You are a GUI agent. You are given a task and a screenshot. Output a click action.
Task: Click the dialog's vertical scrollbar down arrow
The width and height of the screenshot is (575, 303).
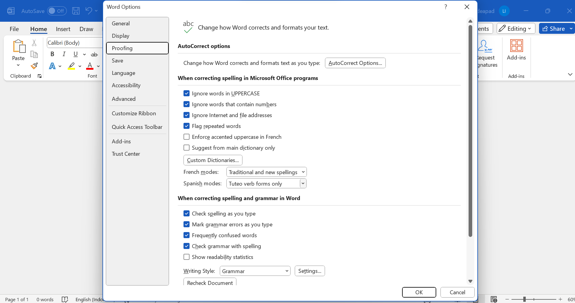(470, 281)
